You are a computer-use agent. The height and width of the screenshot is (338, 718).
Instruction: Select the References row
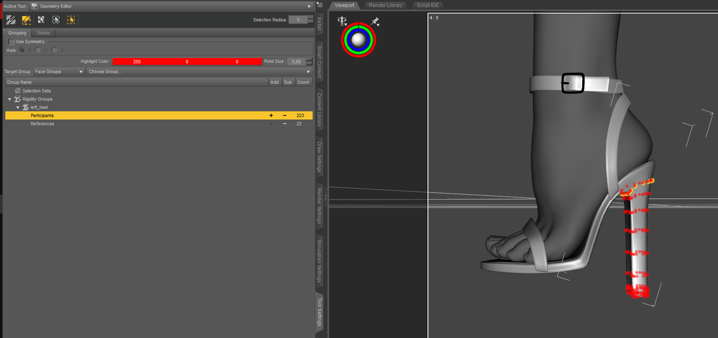158,124
